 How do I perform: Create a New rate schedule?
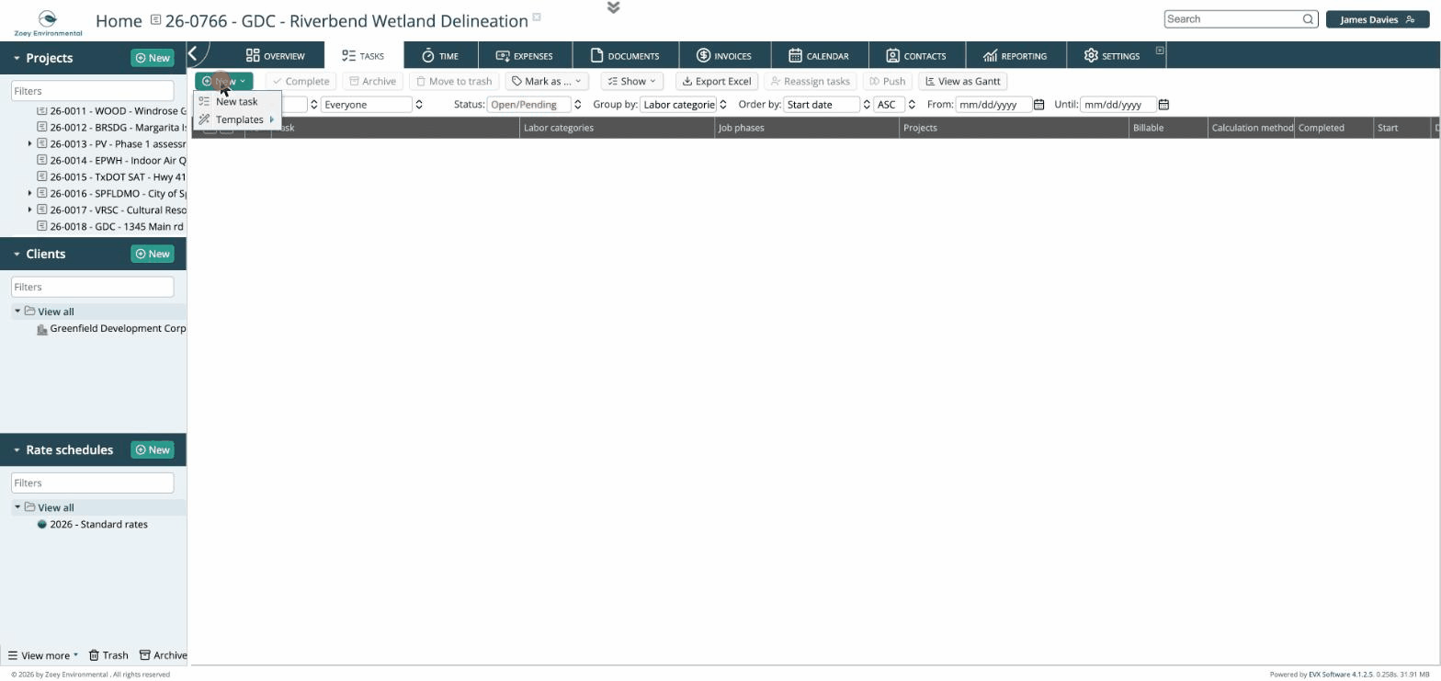click(x=153, y=449)
